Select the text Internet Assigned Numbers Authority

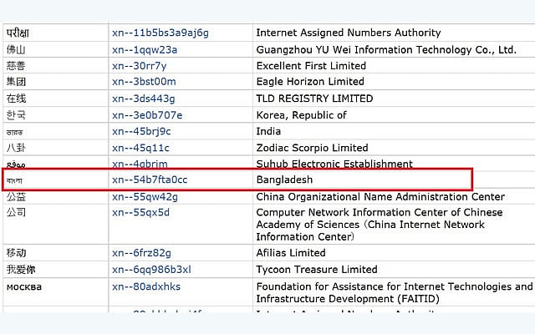coord(349,33)
